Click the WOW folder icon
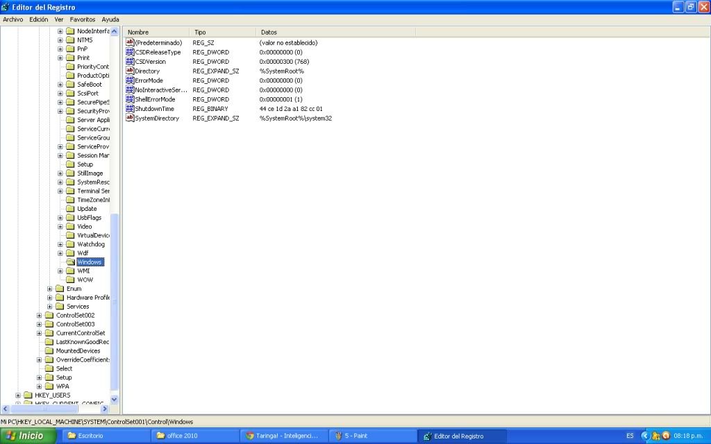 click(70, 280)
